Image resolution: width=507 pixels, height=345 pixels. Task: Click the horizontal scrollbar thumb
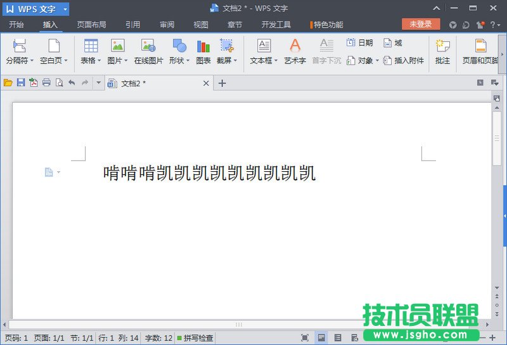point(239,324)
